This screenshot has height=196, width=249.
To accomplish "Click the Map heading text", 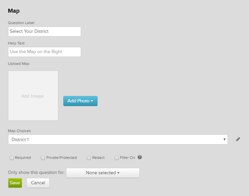I will click(14, 11).
